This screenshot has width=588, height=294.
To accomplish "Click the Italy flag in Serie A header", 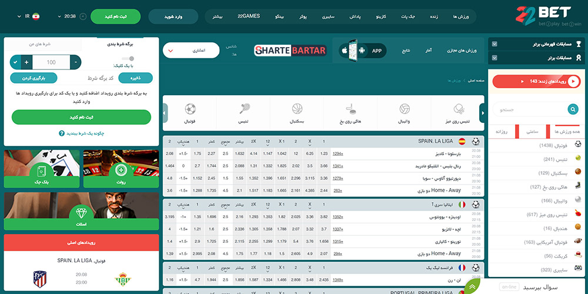I will click(x=462, y=205).
